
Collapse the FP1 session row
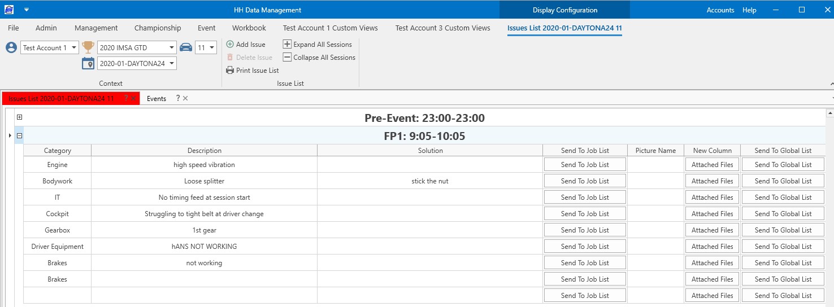click(x=19, y=136)
